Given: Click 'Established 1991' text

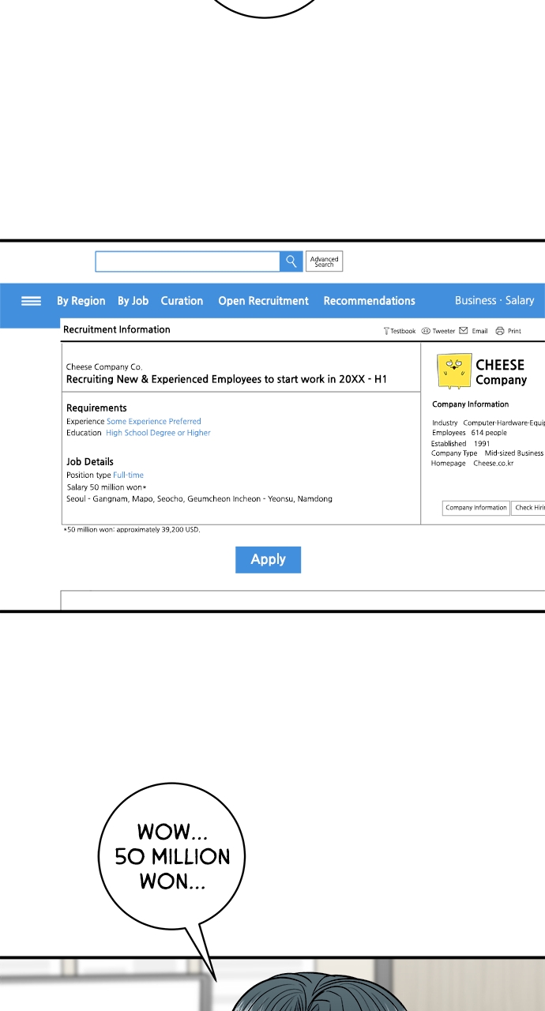Looking at the screenshot, I should point(460,444).
